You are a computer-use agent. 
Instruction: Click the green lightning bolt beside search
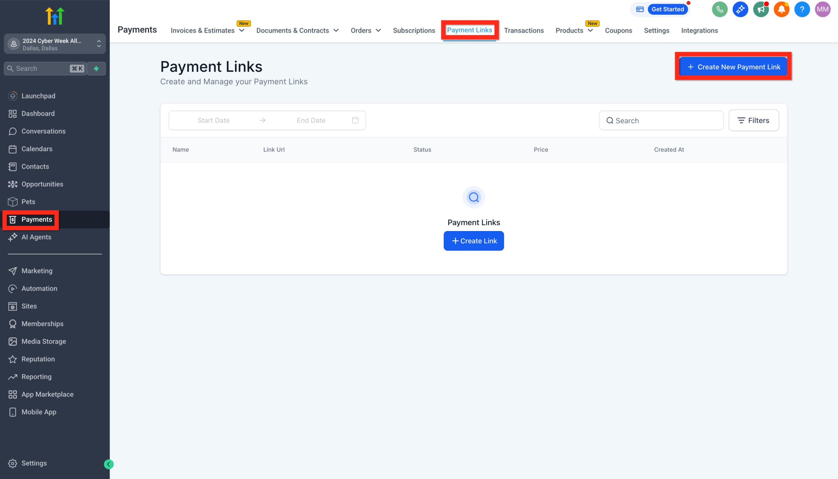tap(96, 68)
